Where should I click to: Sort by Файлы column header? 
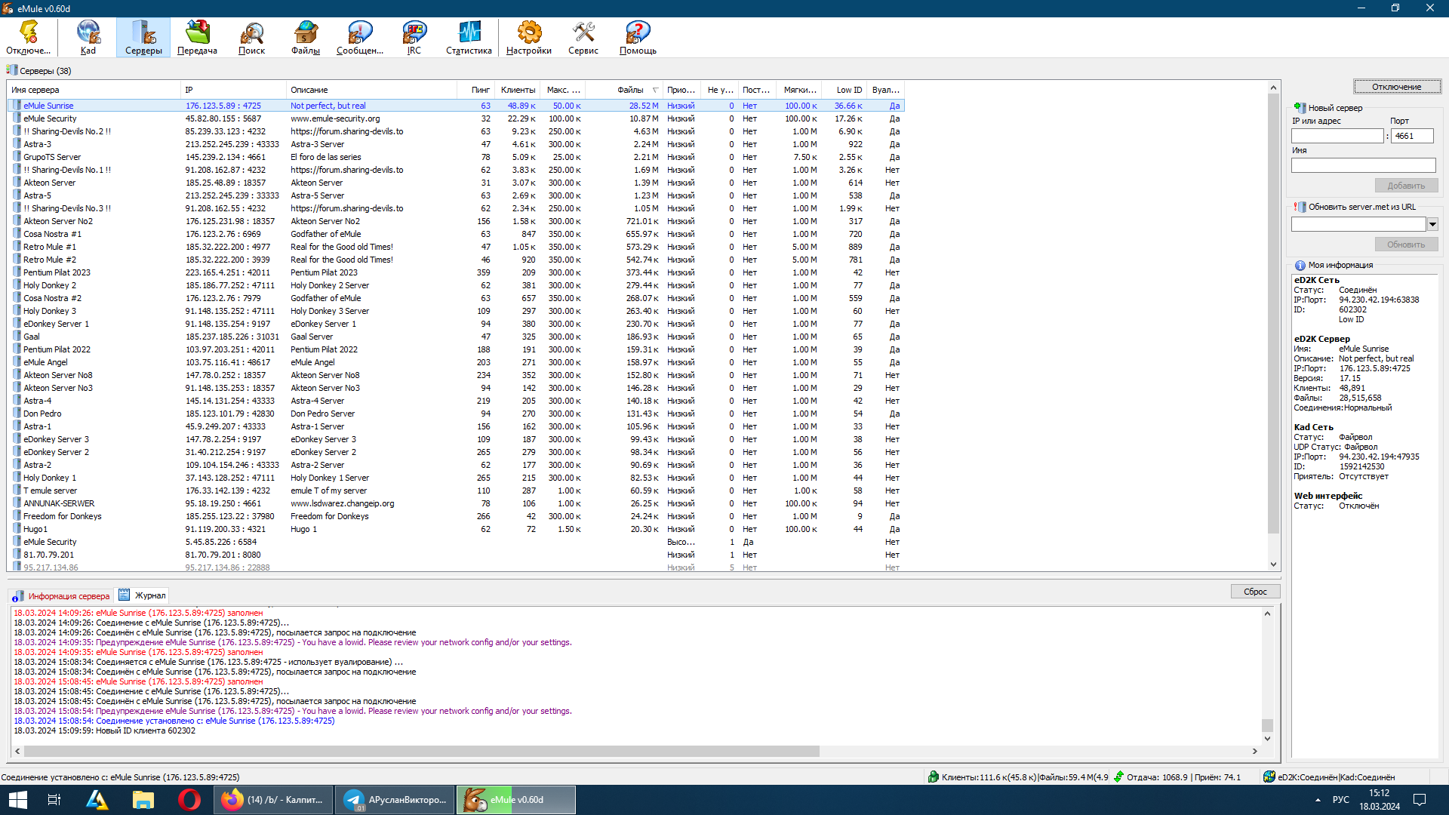click(624, 90)
